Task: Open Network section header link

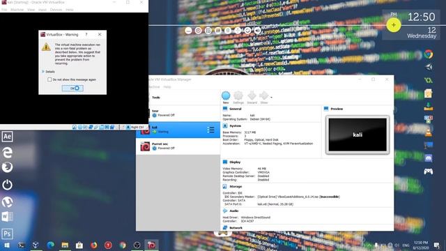Action: 236,228
